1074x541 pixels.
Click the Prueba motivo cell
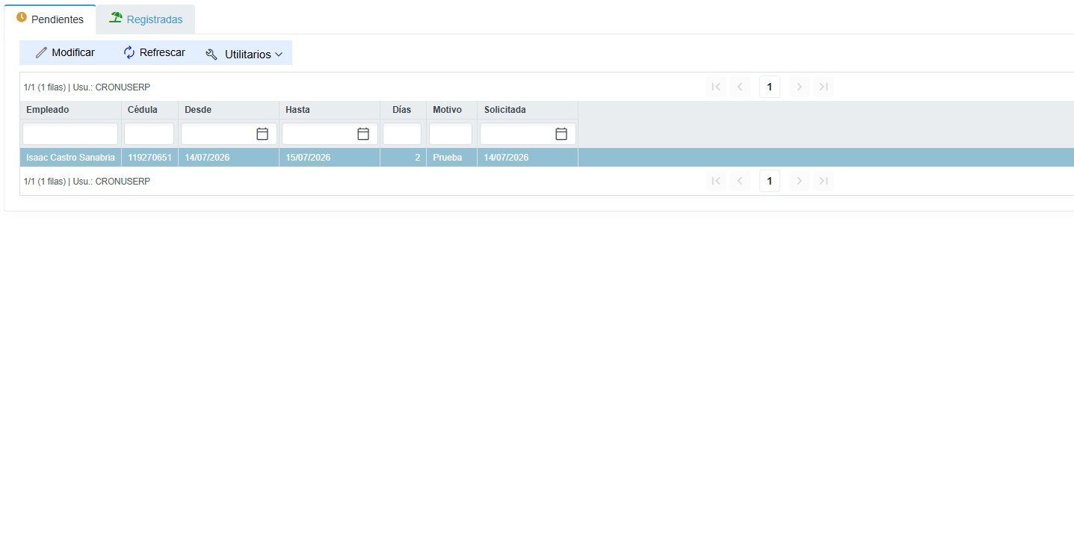click(451, 158)
